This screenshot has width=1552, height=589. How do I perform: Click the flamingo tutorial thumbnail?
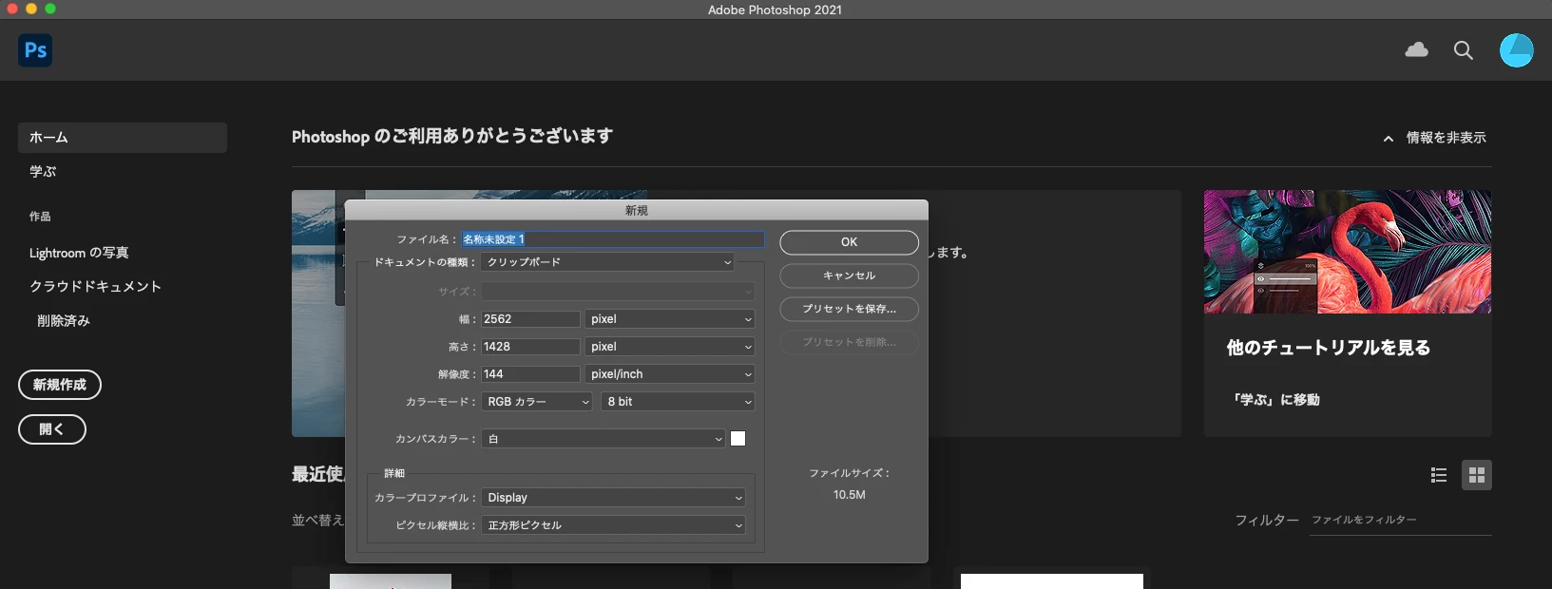1347,252
